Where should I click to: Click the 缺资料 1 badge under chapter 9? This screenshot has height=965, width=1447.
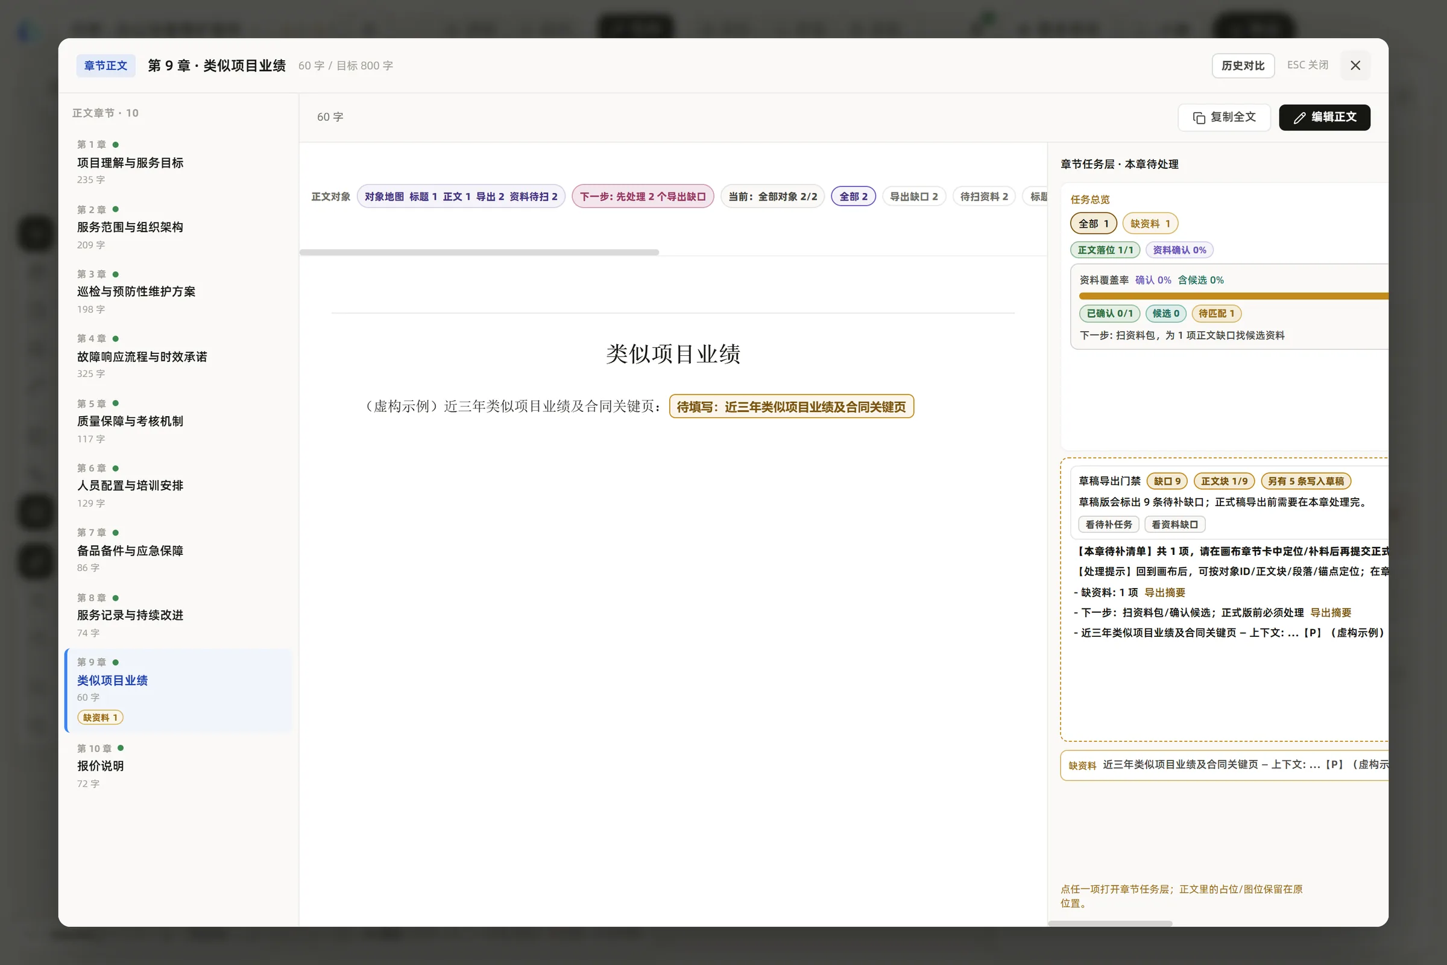pyautogui.click(x=100, y=717)
